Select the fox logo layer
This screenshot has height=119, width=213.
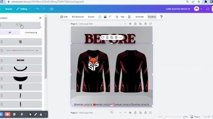coord(21,42)
